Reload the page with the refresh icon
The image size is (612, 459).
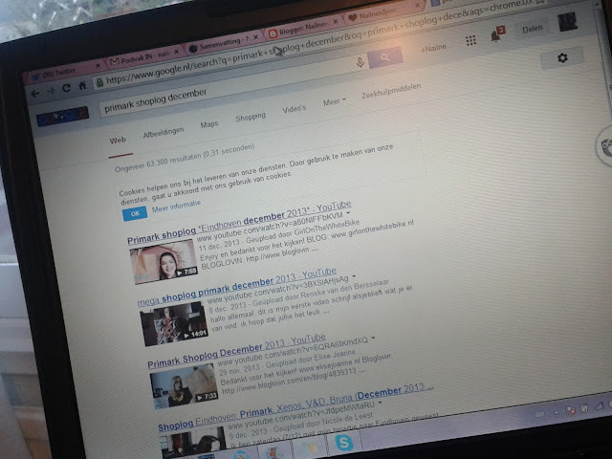point(67,88)
